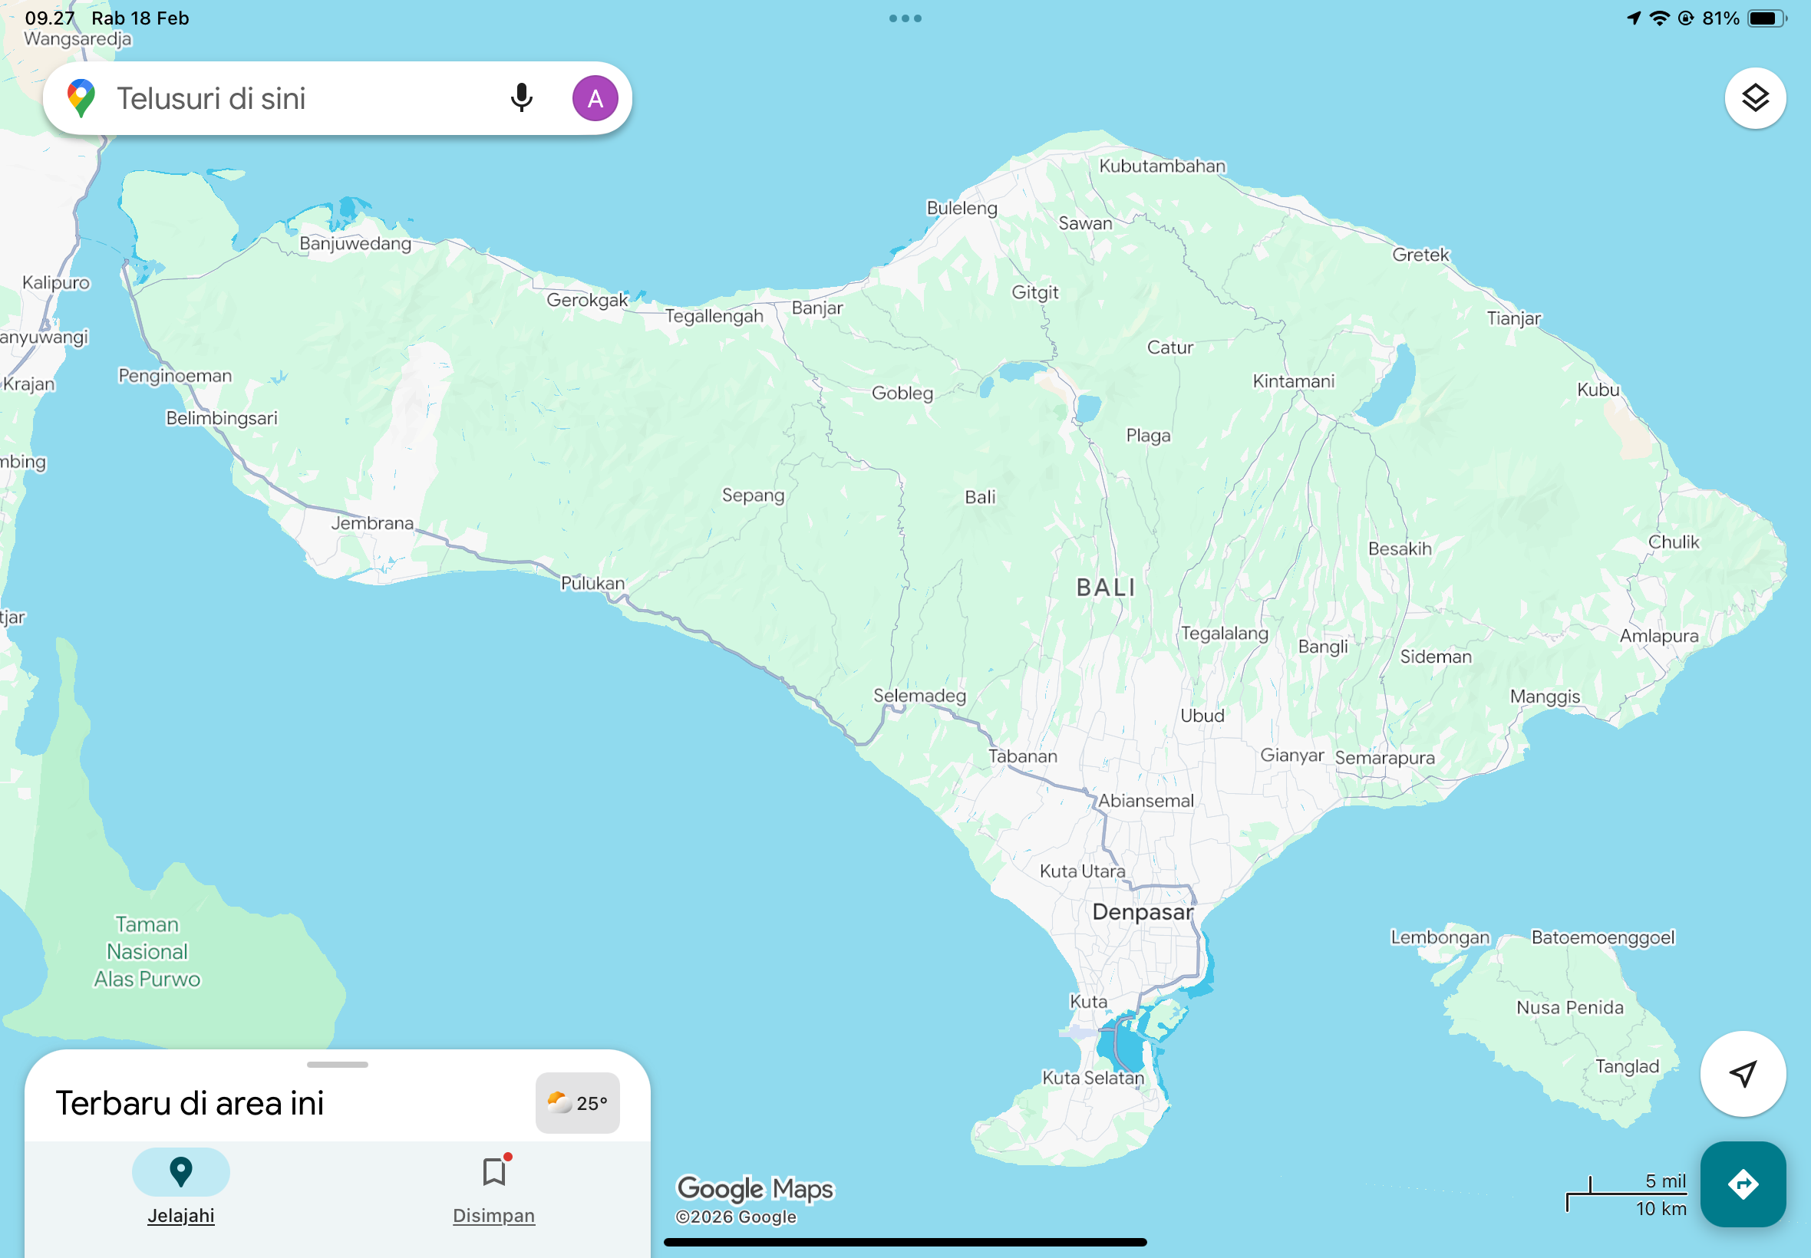Open directions with the teal button
The height and width of the screenshot is (1258, 1811).
1743,1184
